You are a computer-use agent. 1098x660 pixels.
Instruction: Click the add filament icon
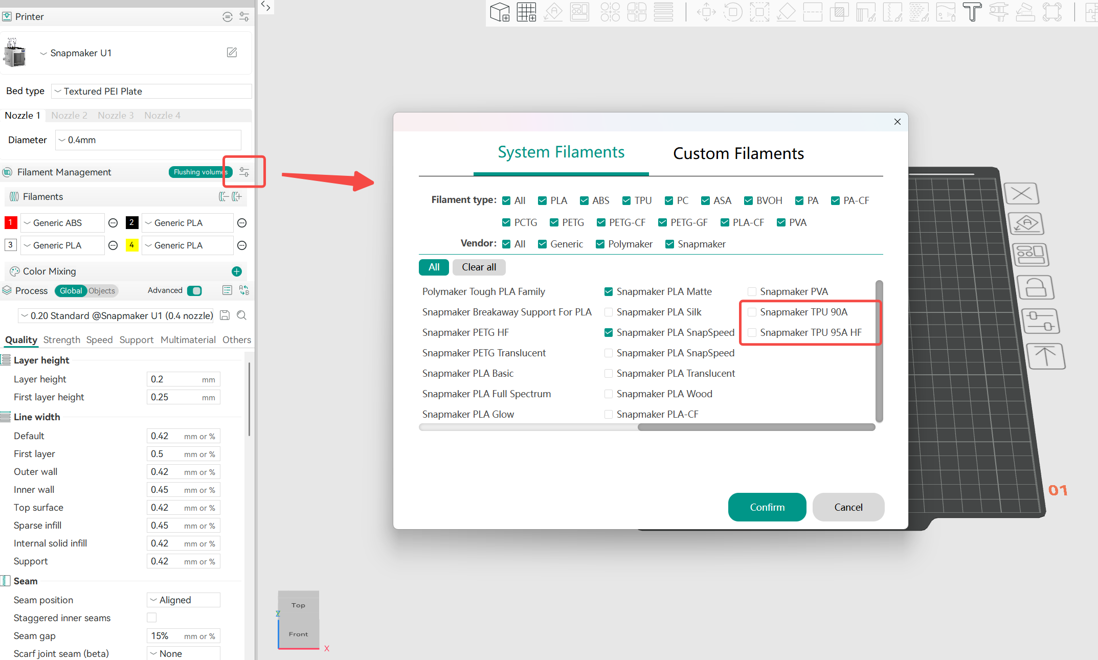[x=237, y=197]
